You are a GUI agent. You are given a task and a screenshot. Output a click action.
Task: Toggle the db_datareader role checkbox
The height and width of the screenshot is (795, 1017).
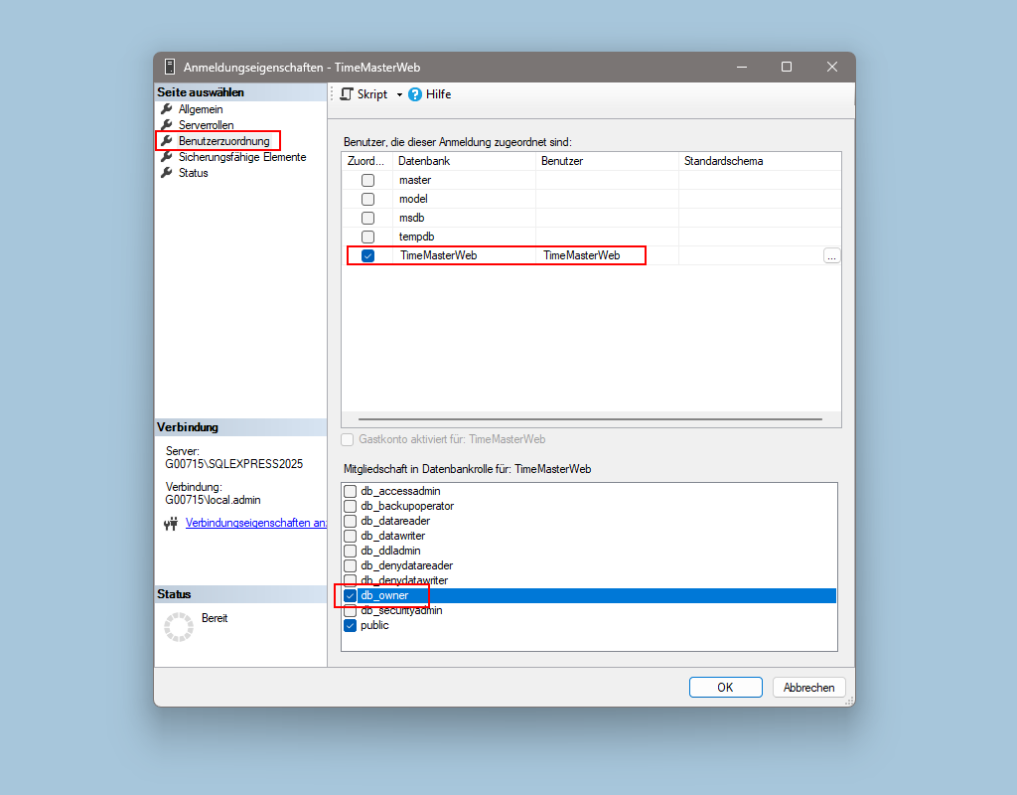click(x=350, y=521)
